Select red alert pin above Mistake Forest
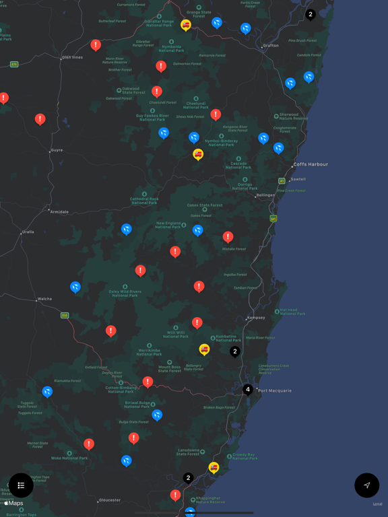The image size is (388, 517). [228, 237]
